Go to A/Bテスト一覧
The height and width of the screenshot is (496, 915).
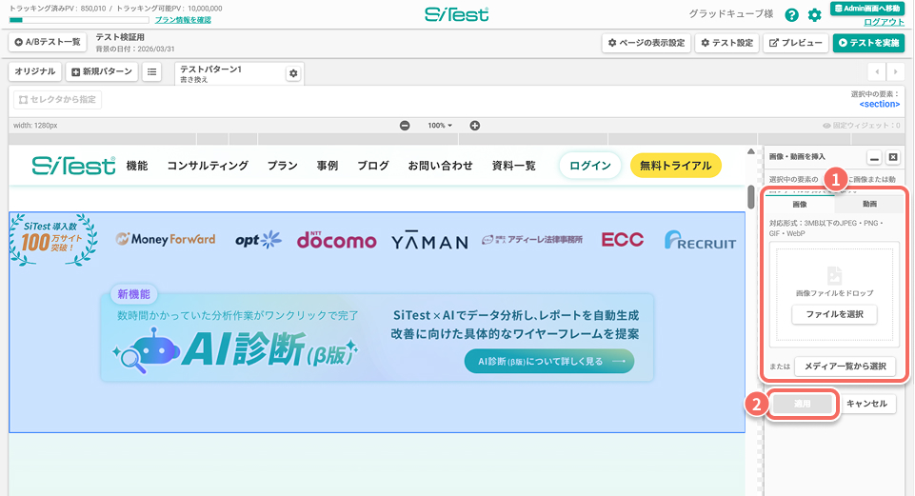pyautogui.click(x=48, y=43)
